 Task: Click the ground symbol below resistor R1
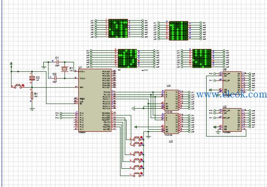pyautogui.click(x=32, y=109)
